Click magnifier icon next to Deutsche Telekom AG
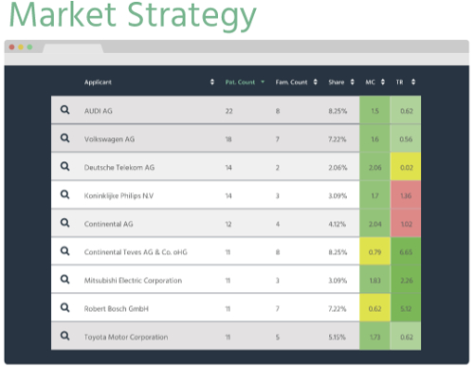The height and width of the screenshot is (367, 474). pos(64,166)
